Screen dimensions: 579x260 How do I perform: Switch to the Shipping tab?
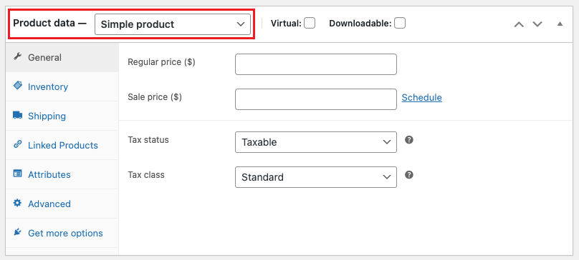coord(62,116)
